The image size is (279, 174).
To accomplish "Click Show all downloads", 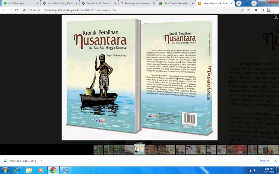I will [264, 161].
